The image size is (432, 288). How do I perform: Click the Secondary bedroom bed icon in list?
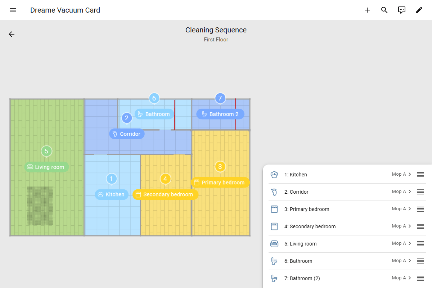(274, 226)
